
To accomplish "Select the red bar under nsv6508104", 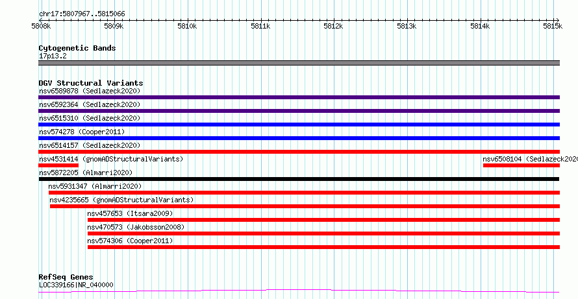I will (521, 165).
